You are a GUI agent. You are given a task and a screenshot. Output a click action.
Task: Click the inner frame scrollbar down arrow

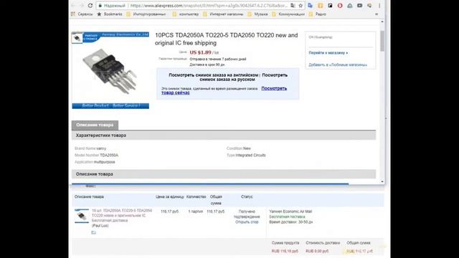(382, 181)
